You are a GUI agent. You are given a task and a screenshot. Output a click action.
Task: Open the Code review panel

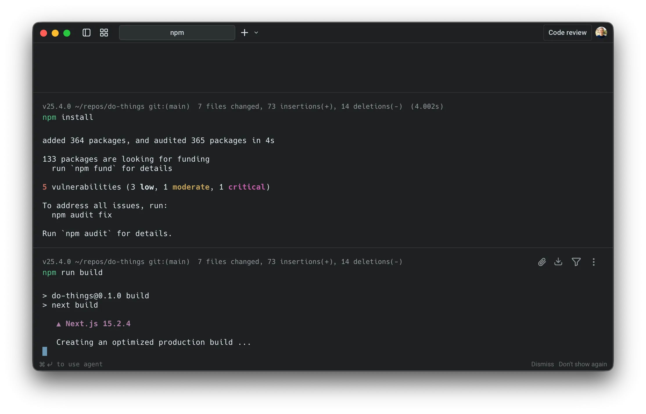[x=567, y=33]
